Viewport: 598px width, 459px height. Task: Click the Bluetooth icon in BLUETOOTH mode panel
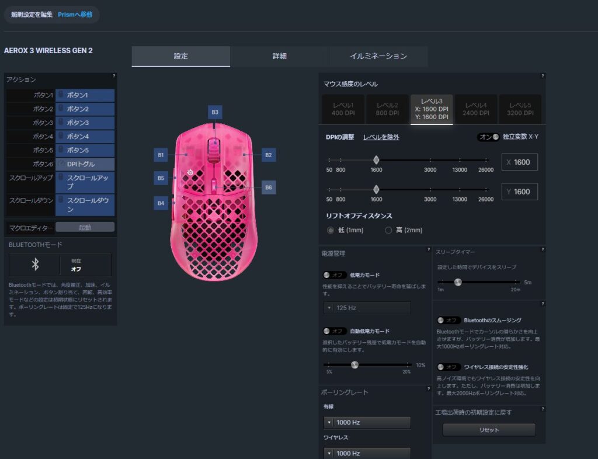(x=35, y=265)
